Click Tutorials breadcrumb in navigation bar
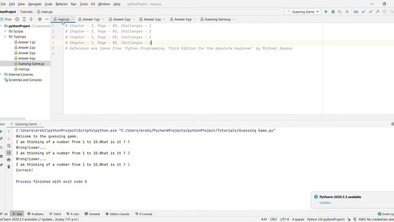 pos(26,12)
